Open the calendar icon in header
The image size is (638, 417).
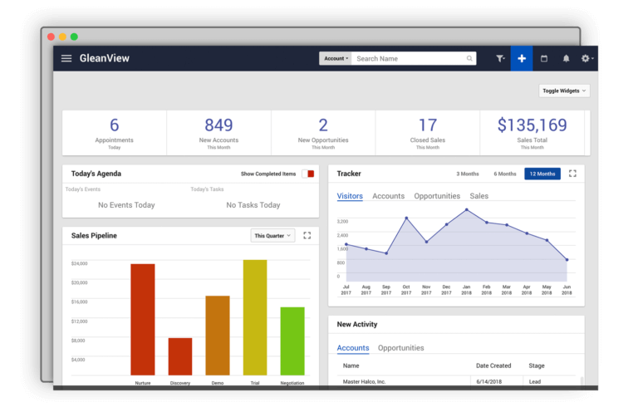[544, 59]
